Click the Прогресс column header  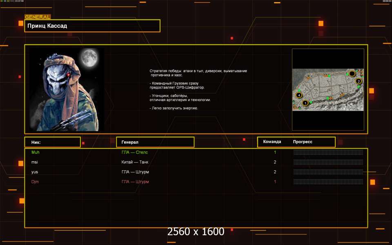pos(303,142)
